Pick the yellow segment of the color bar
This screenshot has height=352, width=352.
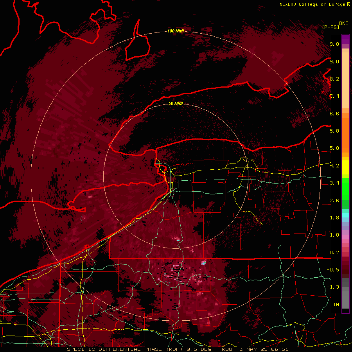[345, 167]
